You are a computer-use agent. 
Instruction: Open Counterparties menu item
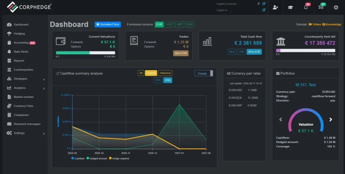(x=23, y=70)
